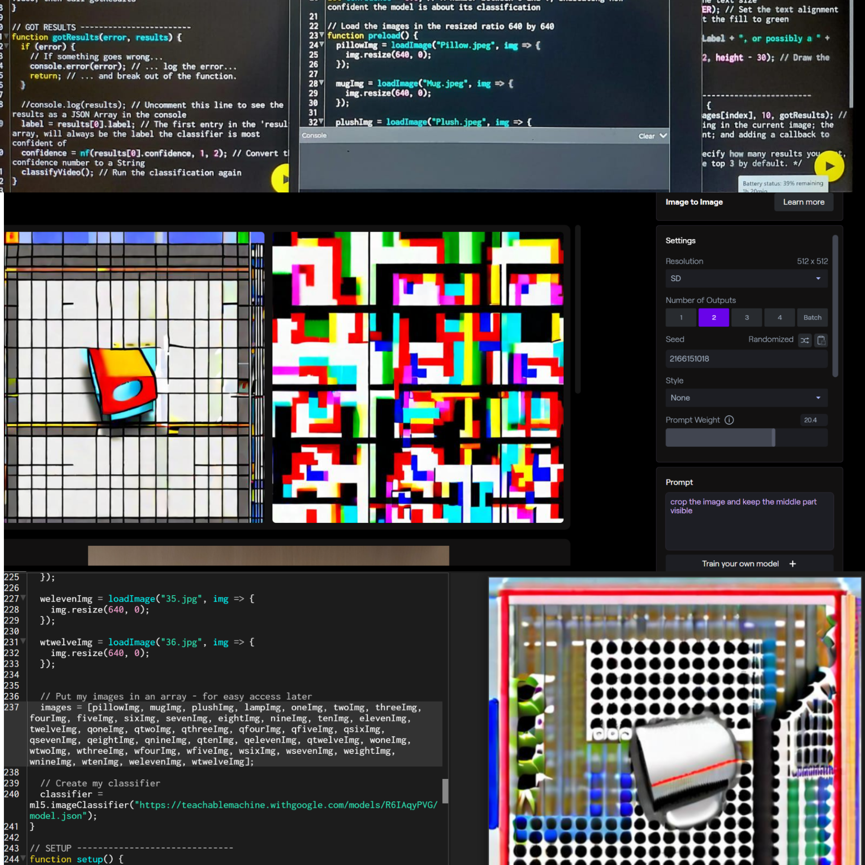Viewport: 865px width, 865px height.
Task: Collapse the Console panel chevron
Action: pyautogui.click(x=663, y=136)
